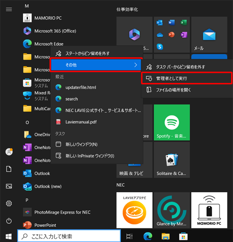Launch PhotoMirage Express for NEC
233x242 pixels.
pos(57,212)
